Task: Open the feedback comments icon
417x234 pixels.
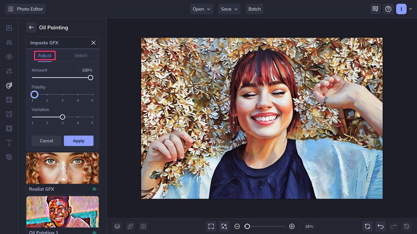Action: pyautogui.click(x=375, y=9)
